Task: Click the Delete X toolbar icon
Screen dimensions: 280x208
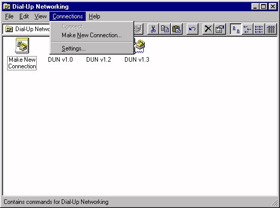Action: (x=208, y=29)
